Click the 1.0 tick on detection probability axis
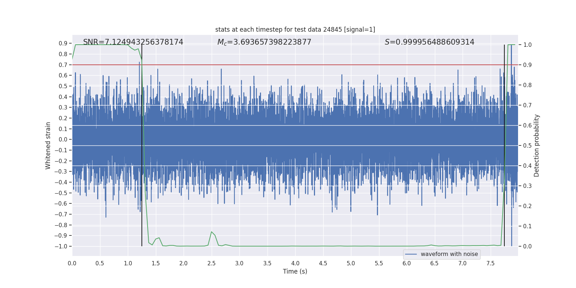 [x=527, y=45]
